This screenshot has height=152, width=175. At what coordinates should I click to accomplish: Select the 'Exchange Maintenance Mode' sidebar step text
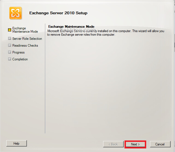point(25,30)
